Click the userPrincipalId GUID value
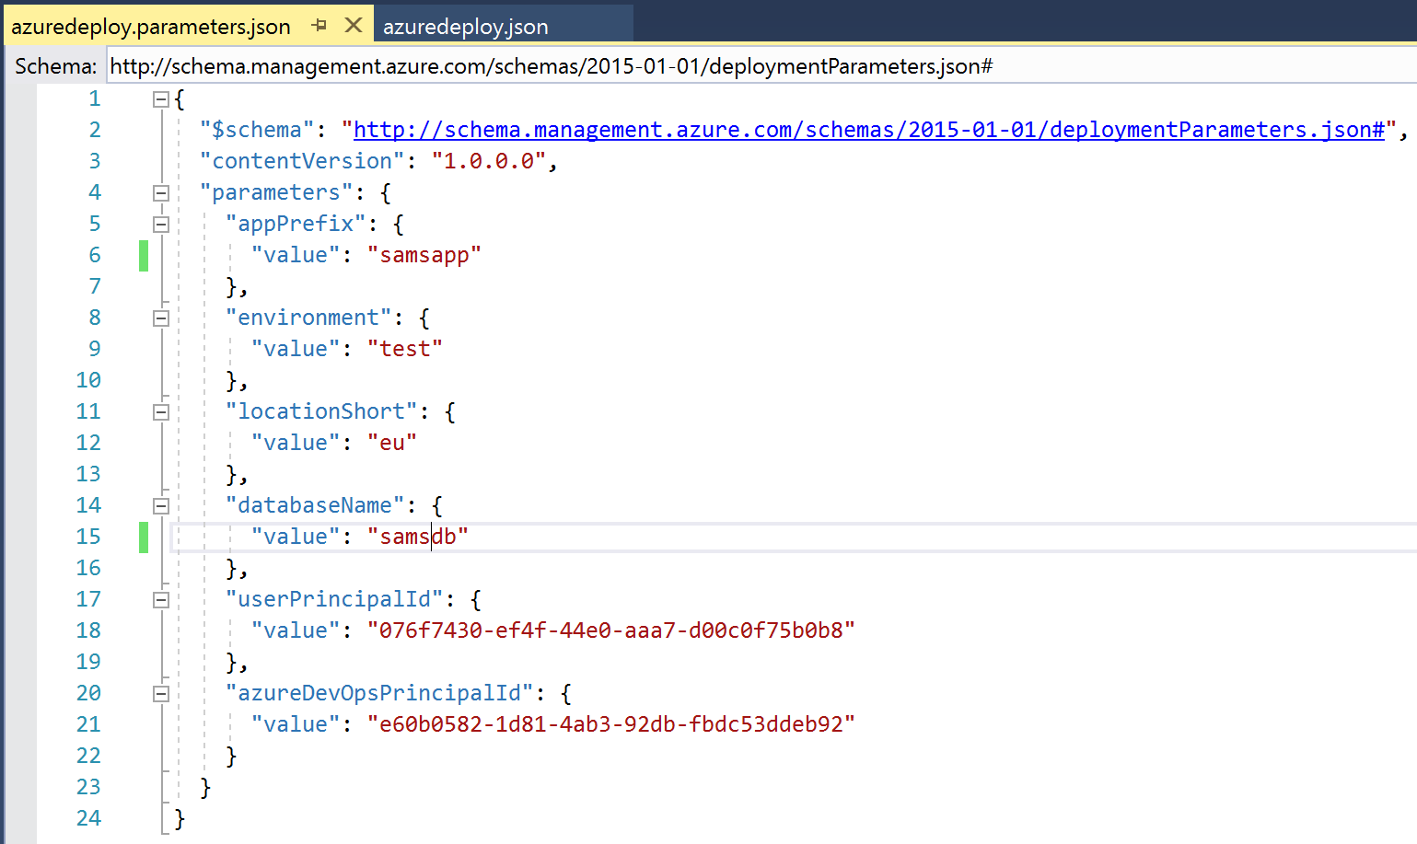The image size is (1417, 844). (611, 630)
